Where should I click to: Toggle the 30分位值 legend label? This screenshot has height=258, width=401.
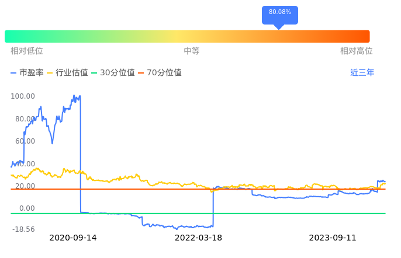point(117,73)
